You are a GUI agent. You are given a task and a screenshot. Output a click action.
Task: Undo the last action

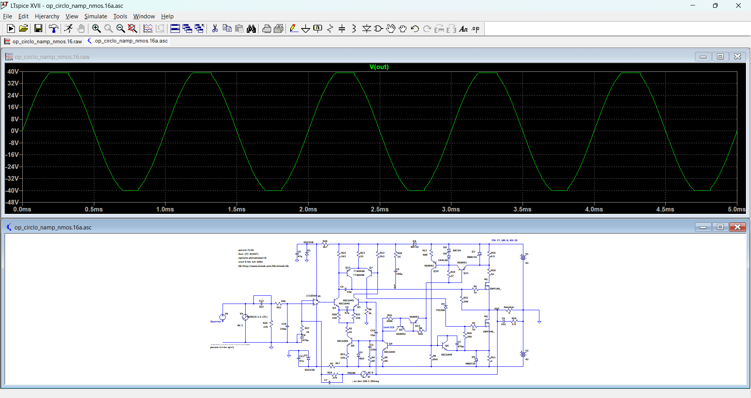tap(415, 28)
